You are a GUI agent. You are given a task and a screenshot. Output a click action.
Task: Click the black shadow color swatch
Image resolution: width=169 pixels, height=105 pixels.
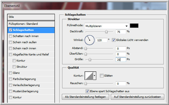click(x=134, y=26)
